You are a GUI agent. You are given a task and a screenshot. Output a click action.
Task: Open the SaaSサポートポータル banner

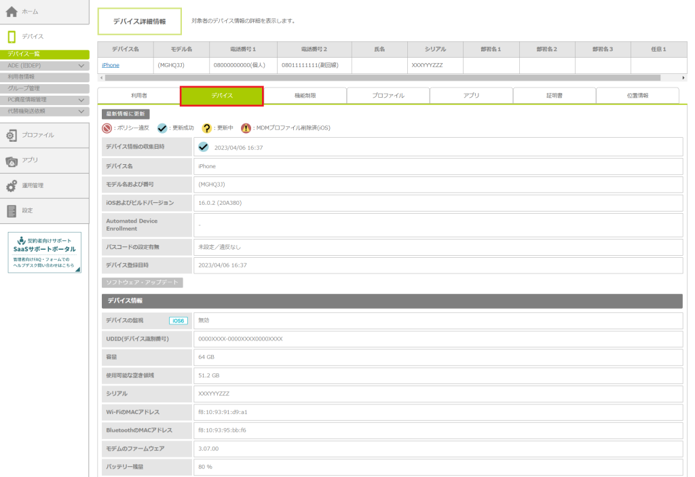45,252
